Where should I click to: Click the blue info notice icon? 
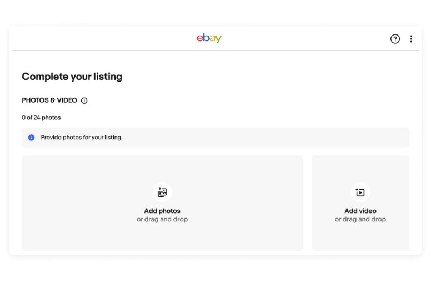tap(31, 138)
